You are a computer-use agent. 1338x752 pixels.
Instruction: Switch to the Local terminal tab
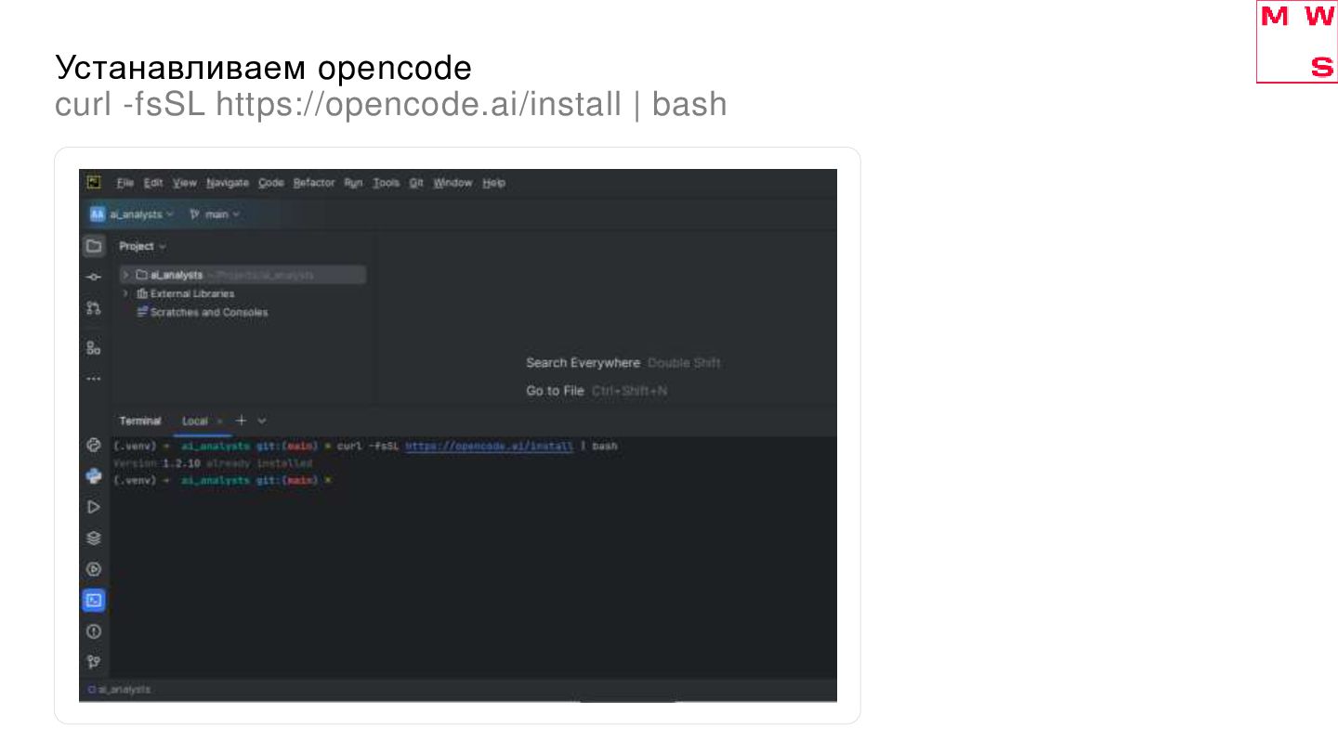coord(195,421)
